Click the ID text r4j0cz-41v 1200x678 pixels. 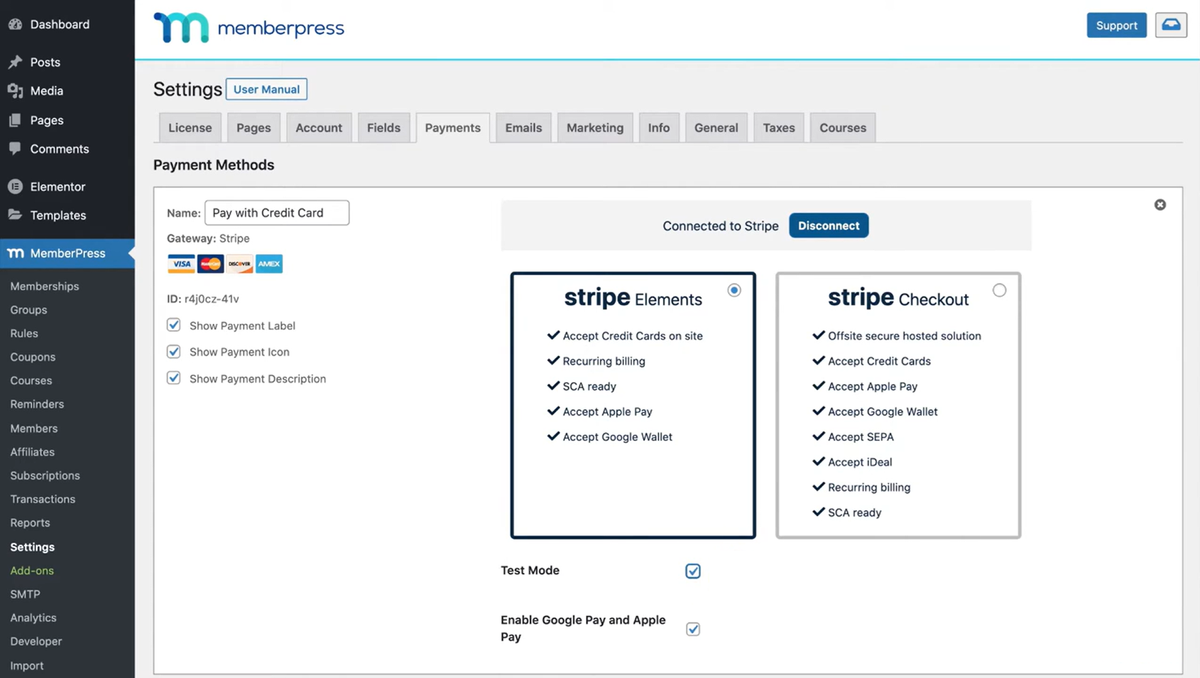tap(212, 299)
